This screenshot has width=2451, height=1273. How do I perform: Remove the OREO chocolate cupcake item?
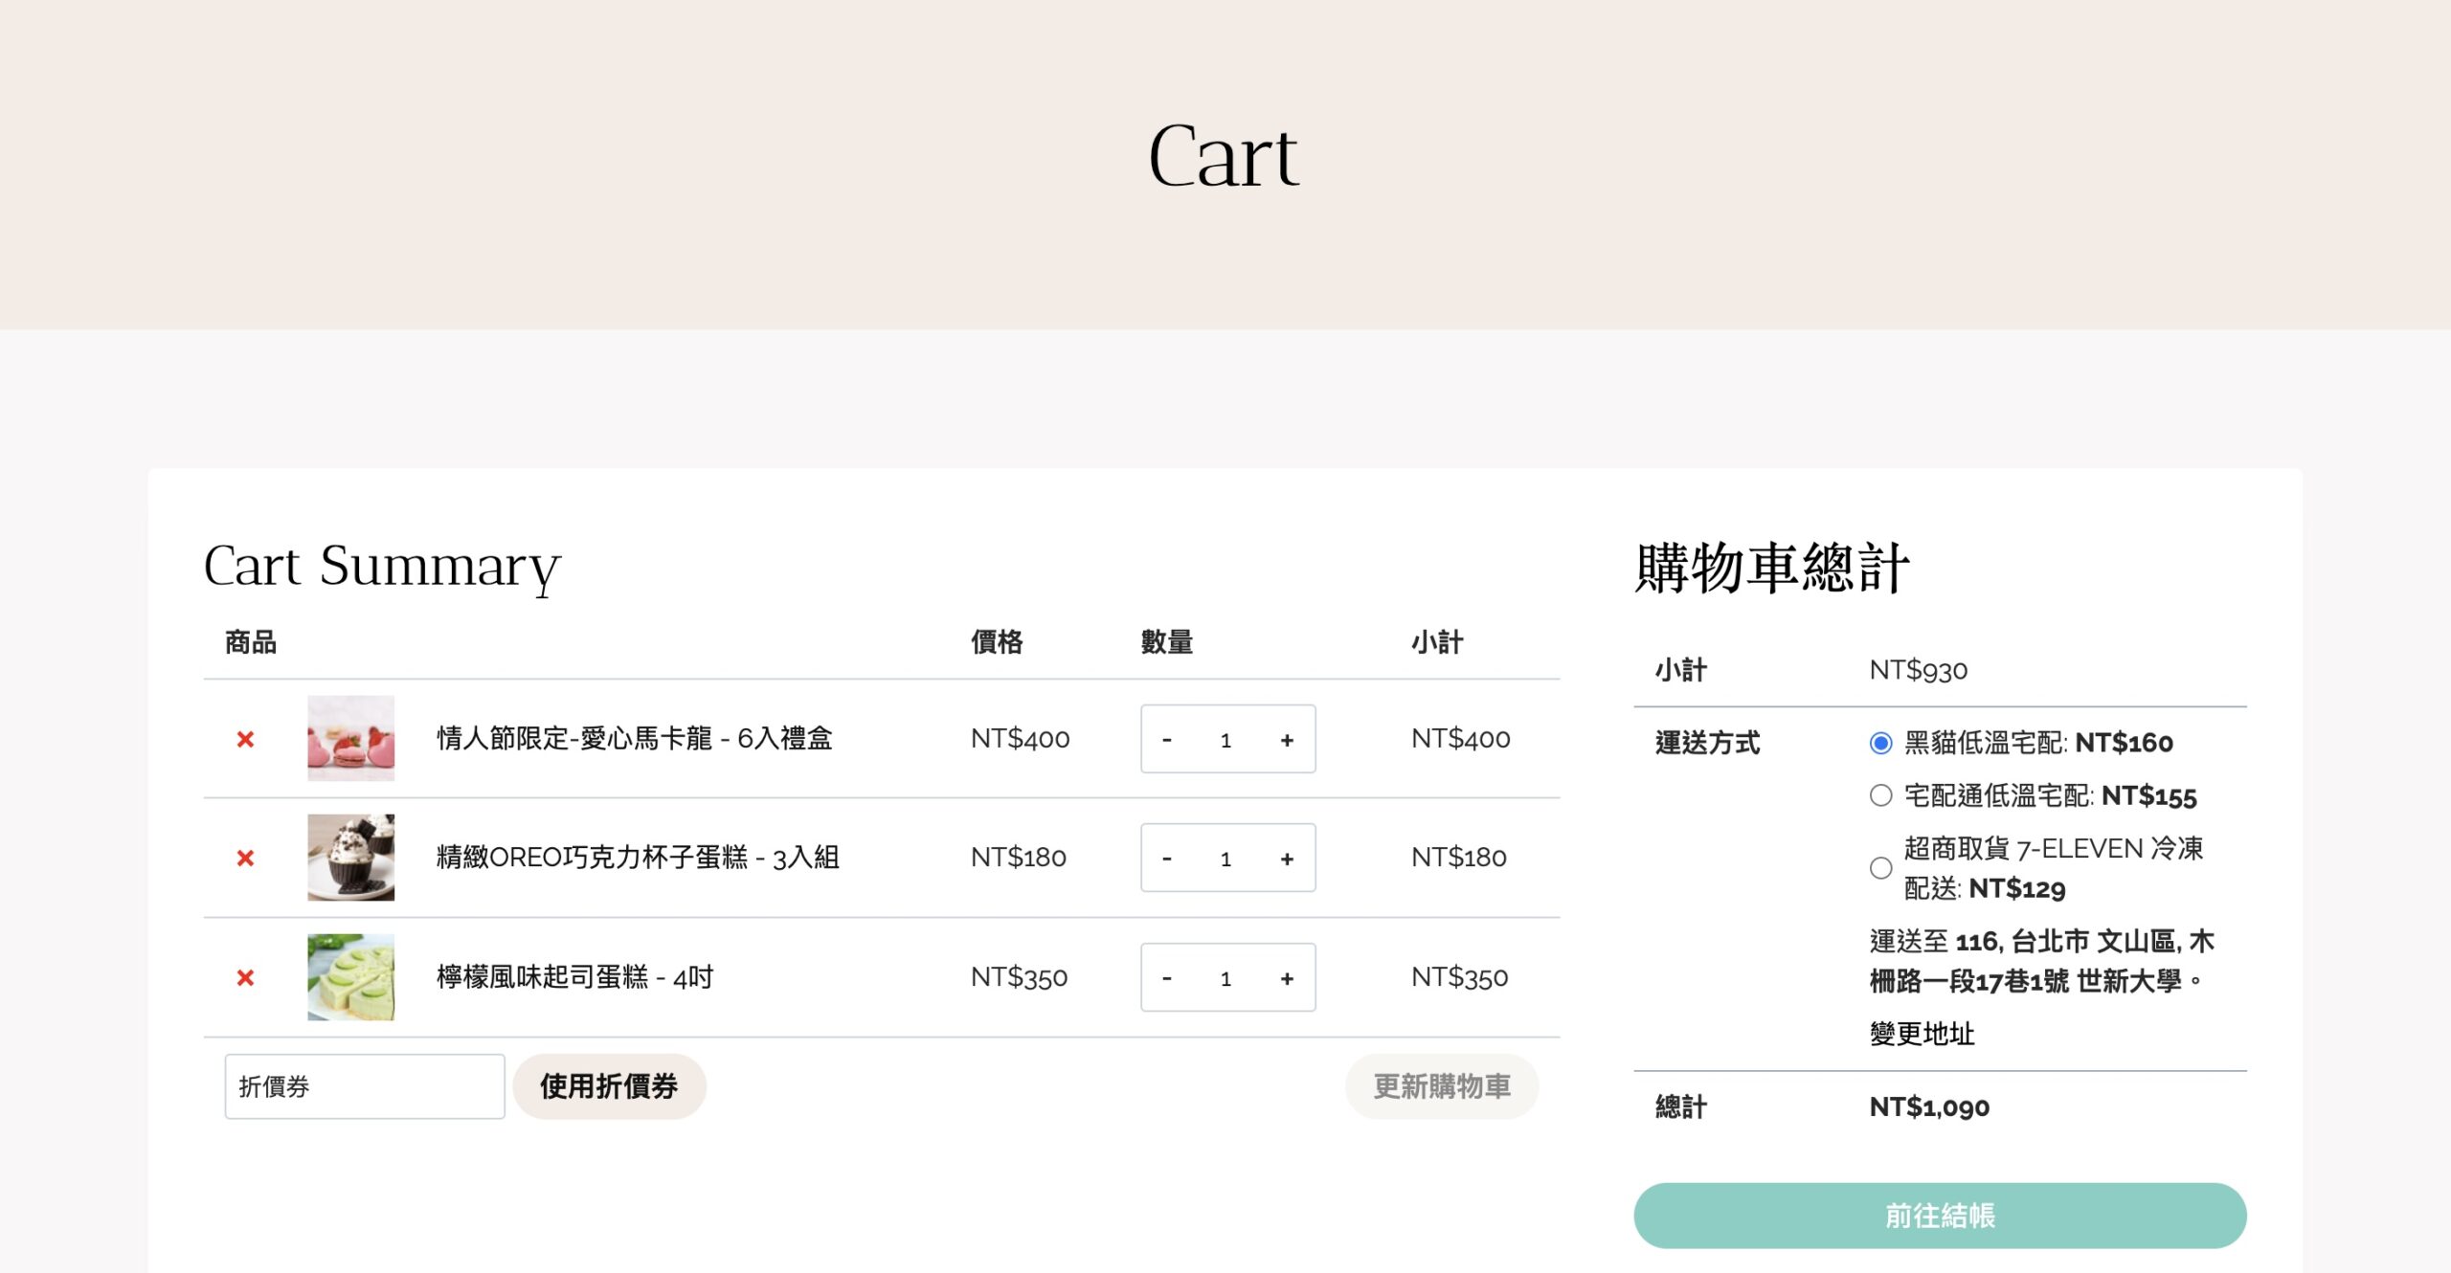(x=245, y=858)
